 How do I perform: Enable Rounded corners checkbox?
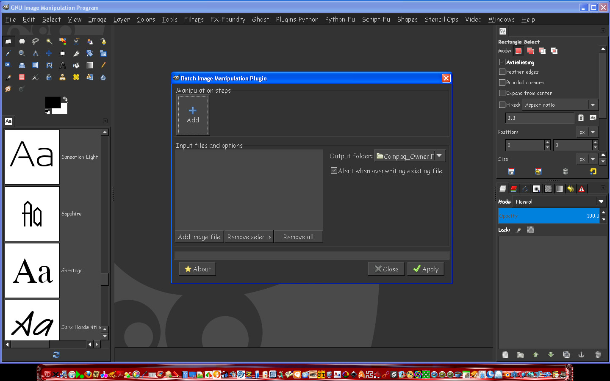tap(502, 83)
